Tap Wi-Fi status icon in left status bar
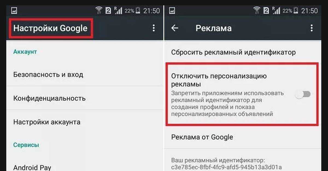Screen dimensions: 328x171 tap(99, 11)
